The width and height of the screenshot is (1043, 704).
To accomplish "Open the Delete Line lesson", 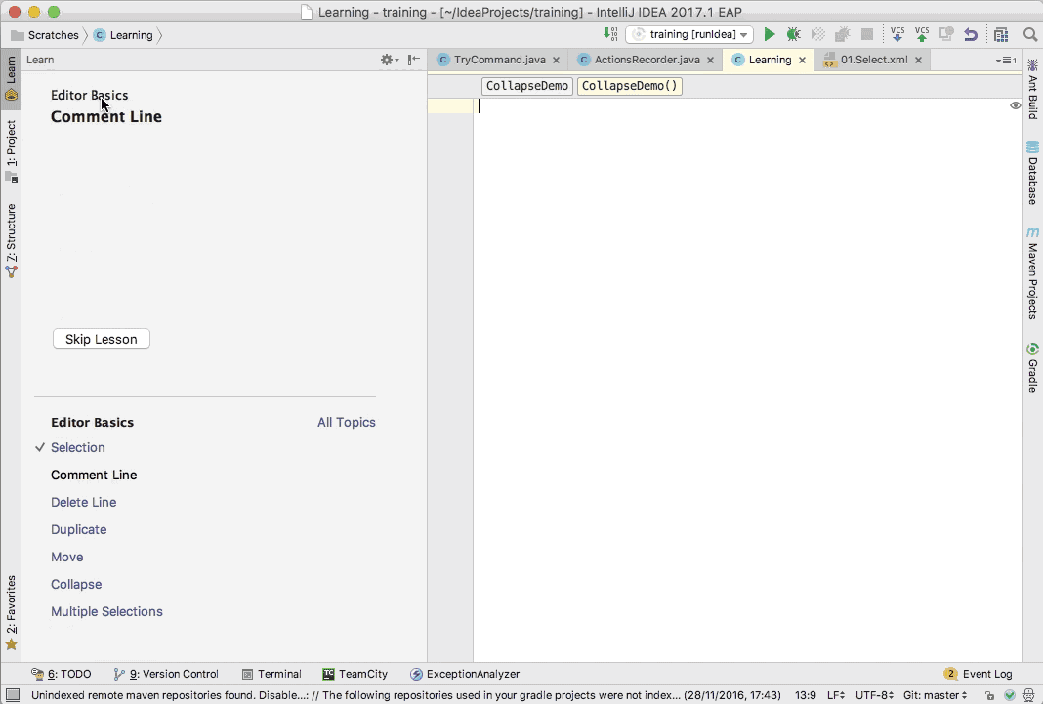I will pyautogui.click(x=84, y=502).
